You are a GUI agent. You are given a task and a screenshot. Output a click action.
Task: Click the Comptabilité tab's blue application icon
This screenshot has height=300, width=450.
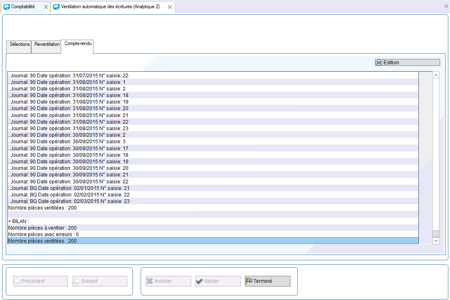pos(7,7)
